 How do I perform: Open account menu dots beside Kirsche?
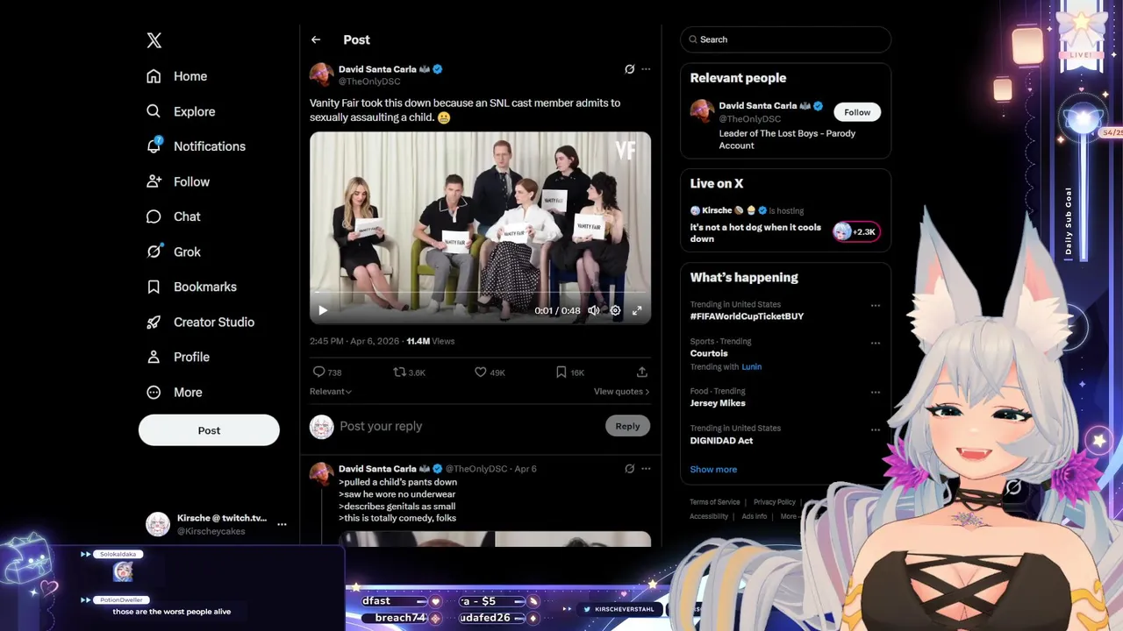[x=282, y=524]
